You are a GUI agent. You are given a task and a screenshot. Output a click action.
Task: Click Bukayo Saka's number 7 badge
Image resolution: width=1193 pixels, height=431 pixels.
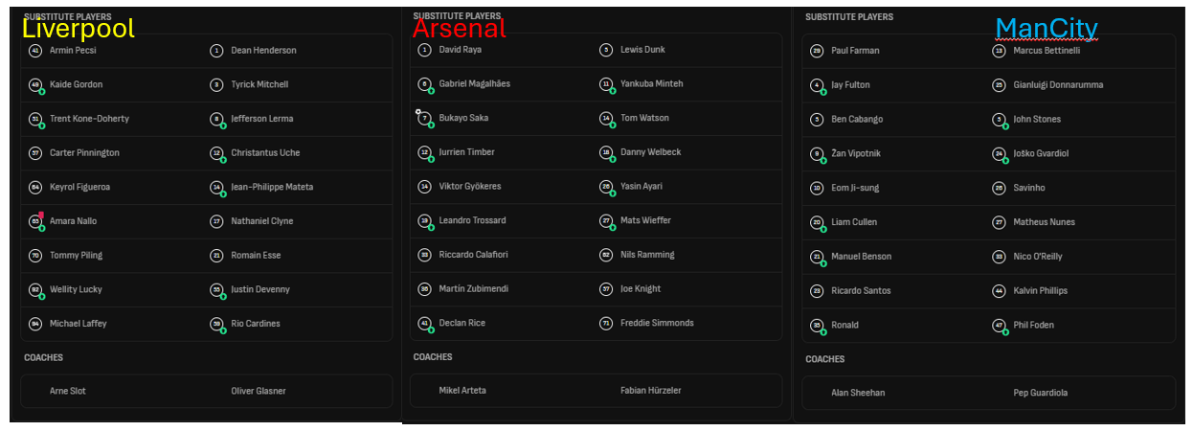tap(424, 118)
